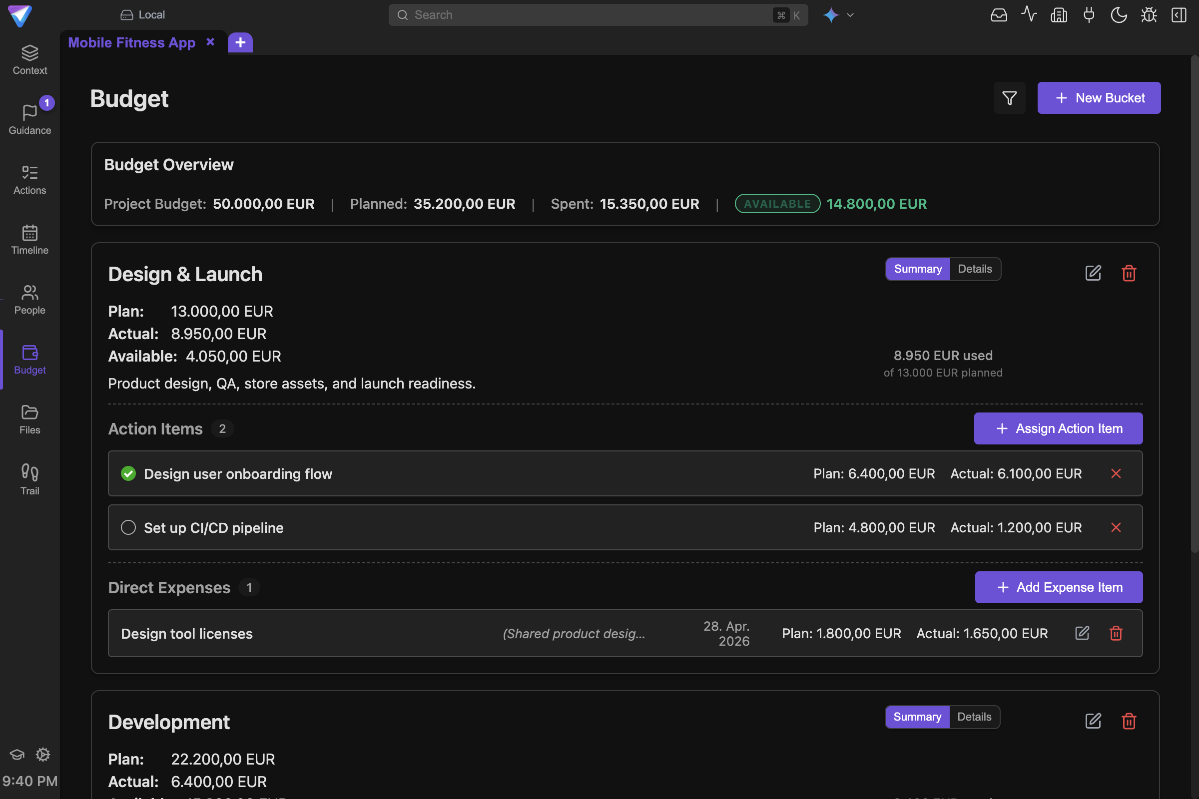The image size is (1199, 799).
Task: Open the inbox tray icon
Action: (999, 15)
